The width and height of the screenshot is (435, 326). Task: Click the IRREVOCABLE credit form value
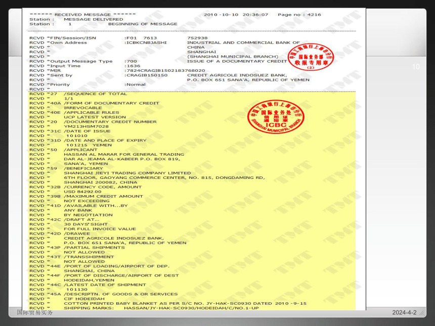click(83, 108)
